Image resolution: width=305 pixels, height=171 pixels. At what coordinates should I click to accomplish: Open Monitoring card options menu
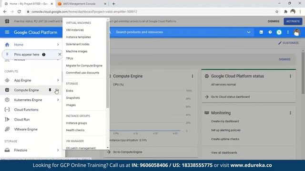pos(290,113)
